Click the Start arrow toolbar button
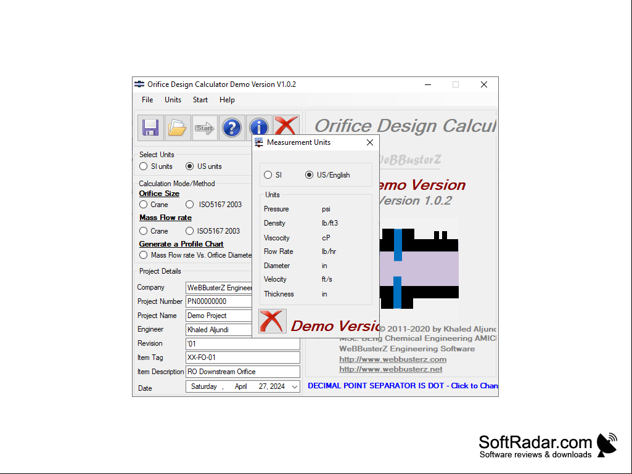The height and width of the screenshot is (474, 632). [205, 128]
